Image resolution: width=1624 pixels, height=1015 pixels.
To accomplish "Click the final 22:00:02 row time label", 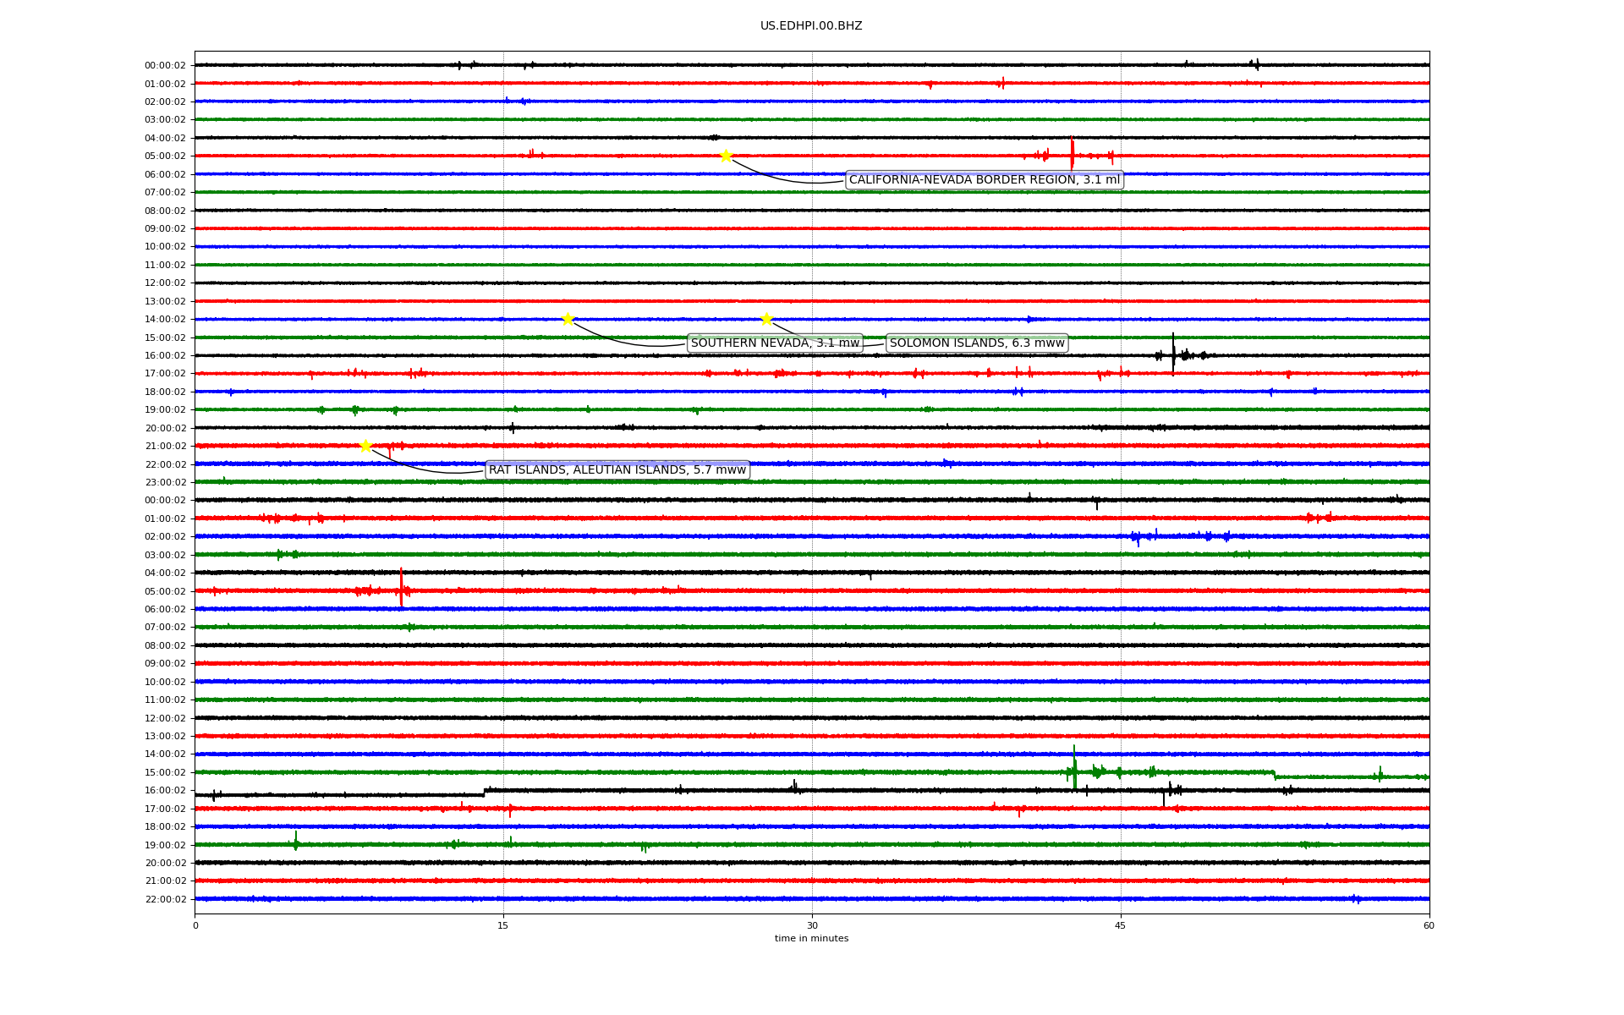I will [x=165, y=899].
